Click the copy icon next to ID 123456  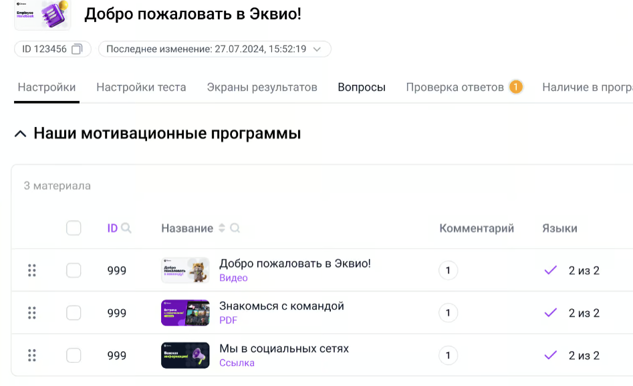point(77,49)
